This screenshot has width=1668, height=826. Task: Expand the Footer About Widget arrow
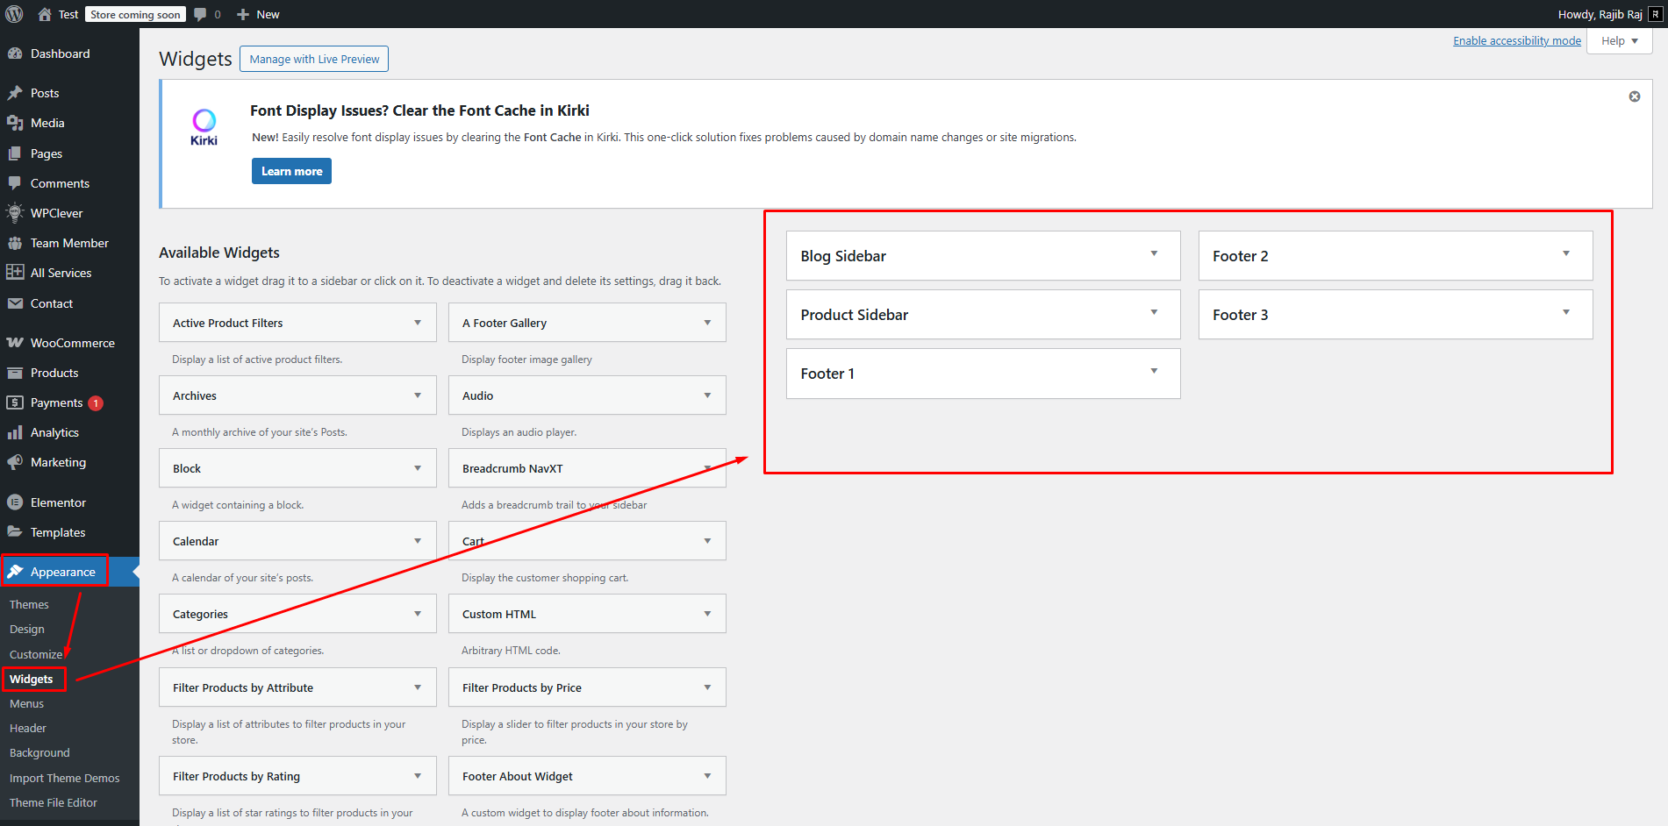click(x=707, y=776)
